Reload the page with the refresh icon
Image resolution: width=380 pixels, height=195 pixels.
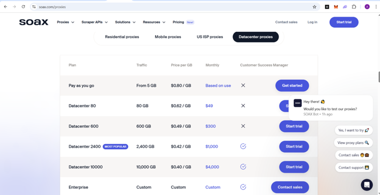tap(23, 7)
